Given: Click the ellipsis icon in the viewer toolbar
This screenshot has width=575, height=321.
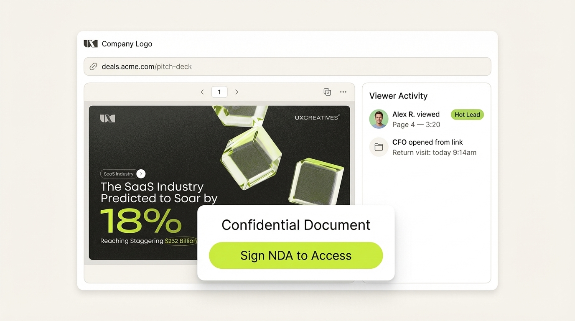Looking at the screenshot, I should 343,92.
